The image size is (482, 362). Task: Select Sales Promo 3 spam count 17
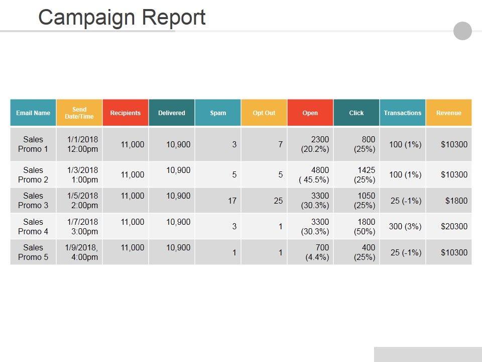coord(218,201)
